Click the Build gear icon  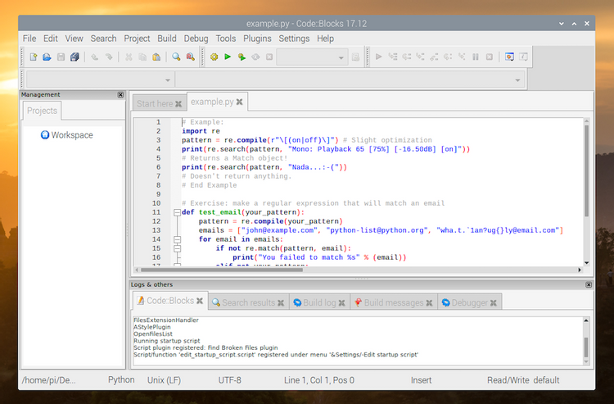pyautogui.click(x=214, y=57)
